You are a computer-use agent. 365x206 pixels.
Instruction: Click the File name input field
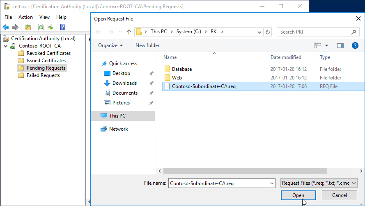pos(218,183)
